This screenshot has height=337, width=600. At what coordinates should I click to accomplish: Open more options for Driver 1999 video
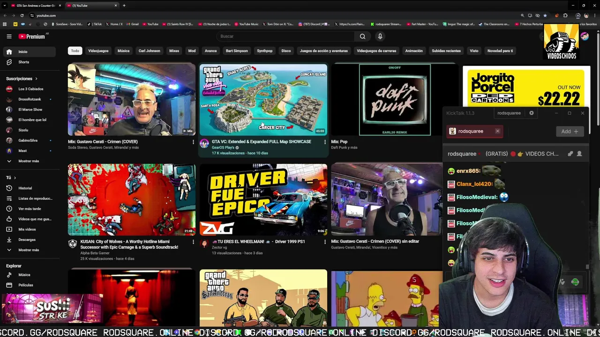(x=325, y=242)
